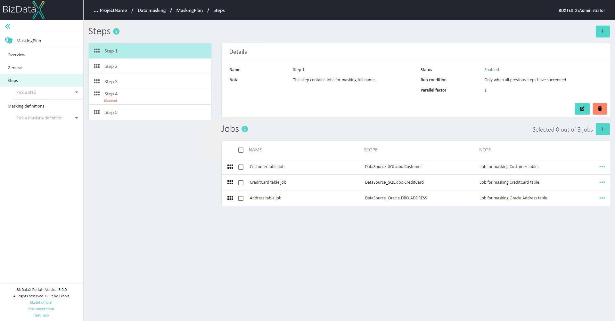Expand the breadcrumb ellipsis
Viewport: 615px width, 321px height.
point(96,10)
